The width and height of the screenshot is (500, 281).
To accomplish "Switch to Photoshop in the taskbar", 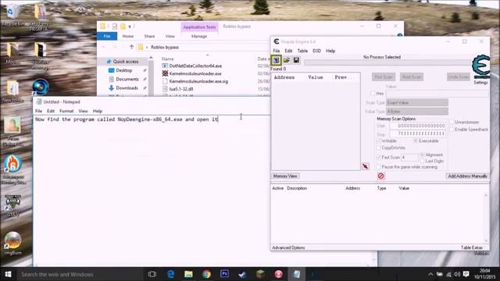I will [224, 274].
